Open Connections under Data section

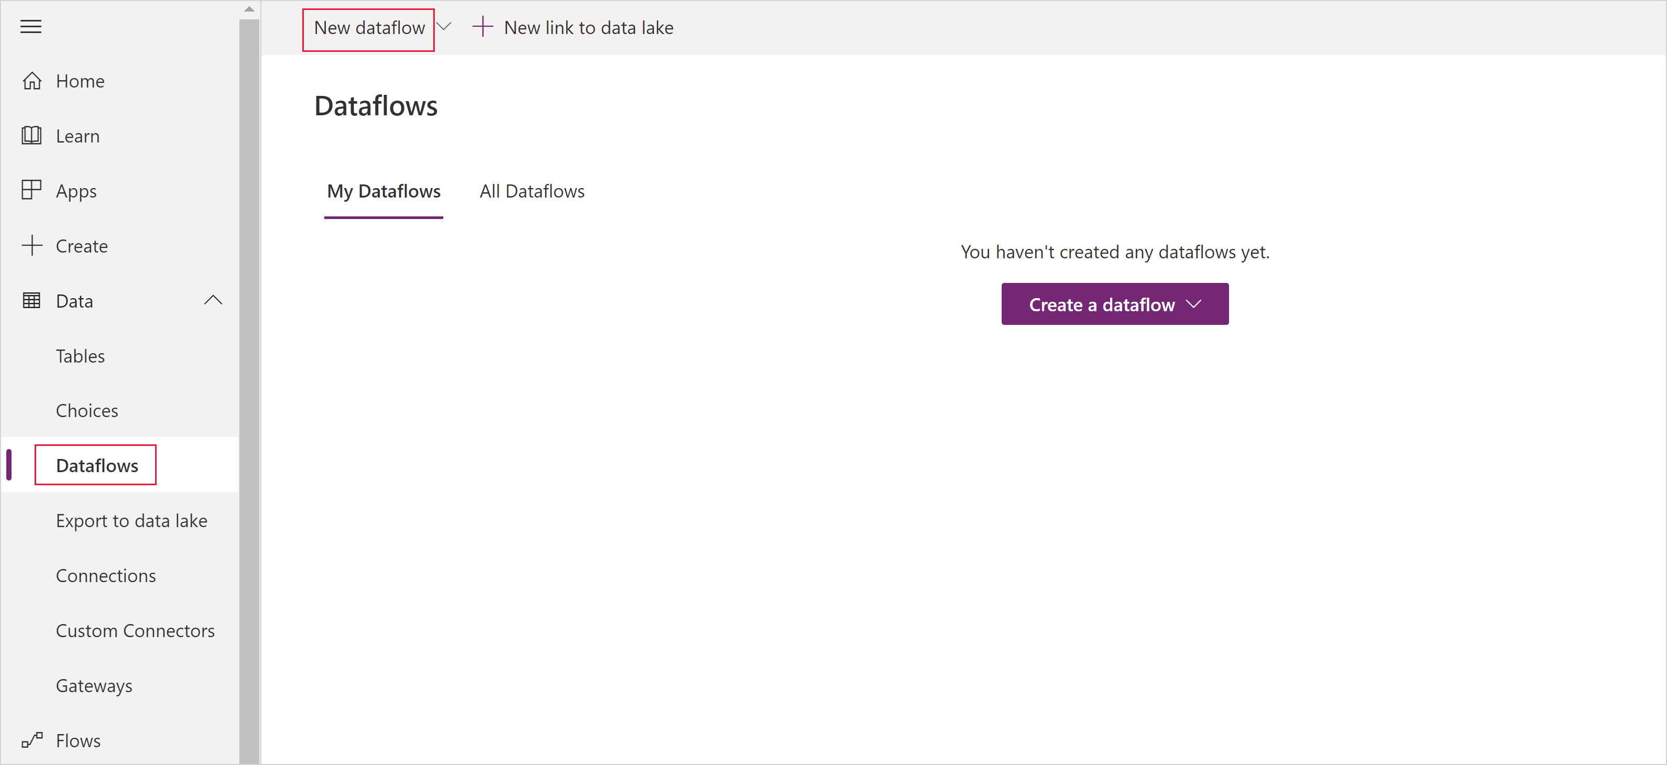pyautogui.click(x=106, y=576)
